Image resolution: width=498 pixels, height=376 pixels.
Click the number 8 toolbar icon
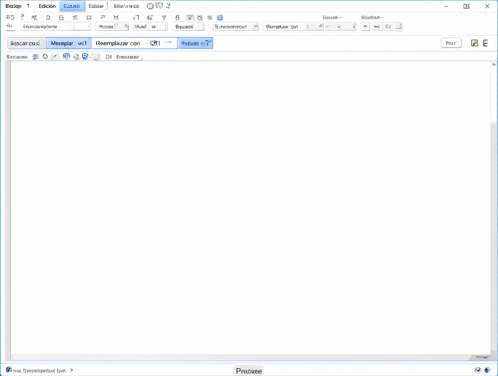[177, 18]
